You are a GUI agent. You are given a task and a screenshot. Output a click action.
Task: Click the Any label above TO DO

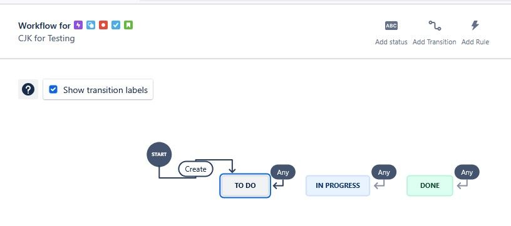point(283,172)
